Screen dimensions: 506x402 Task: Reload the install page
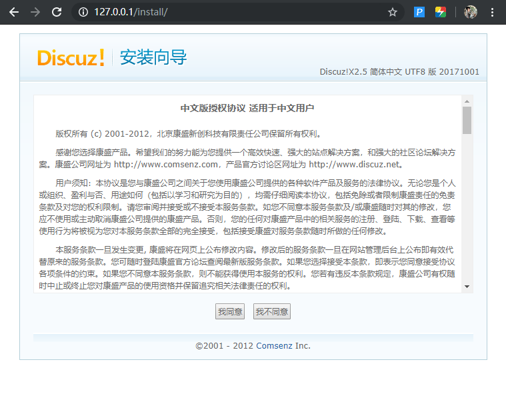coord(57,12)
